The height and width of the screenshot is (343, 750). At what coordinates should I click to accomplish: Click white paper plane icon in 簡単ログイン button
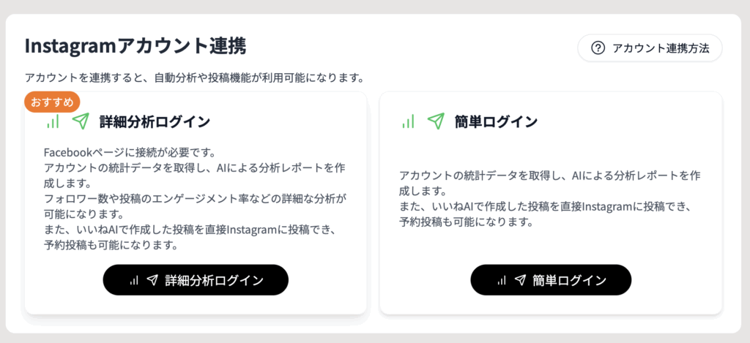(520, 280)
